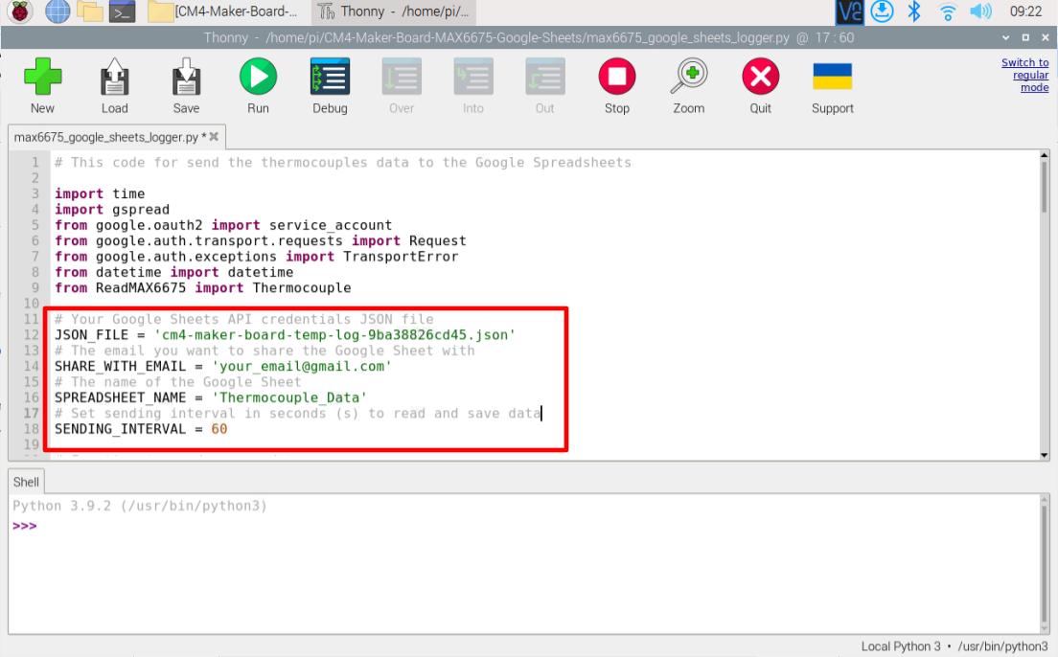Open the Bluetooth menu in the taskbar
1058x657 pixels.
(913, 11)
